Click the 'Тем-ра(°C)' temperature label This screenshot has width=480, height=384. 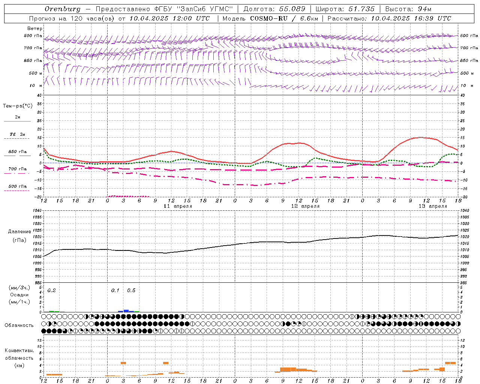(18, 106)
